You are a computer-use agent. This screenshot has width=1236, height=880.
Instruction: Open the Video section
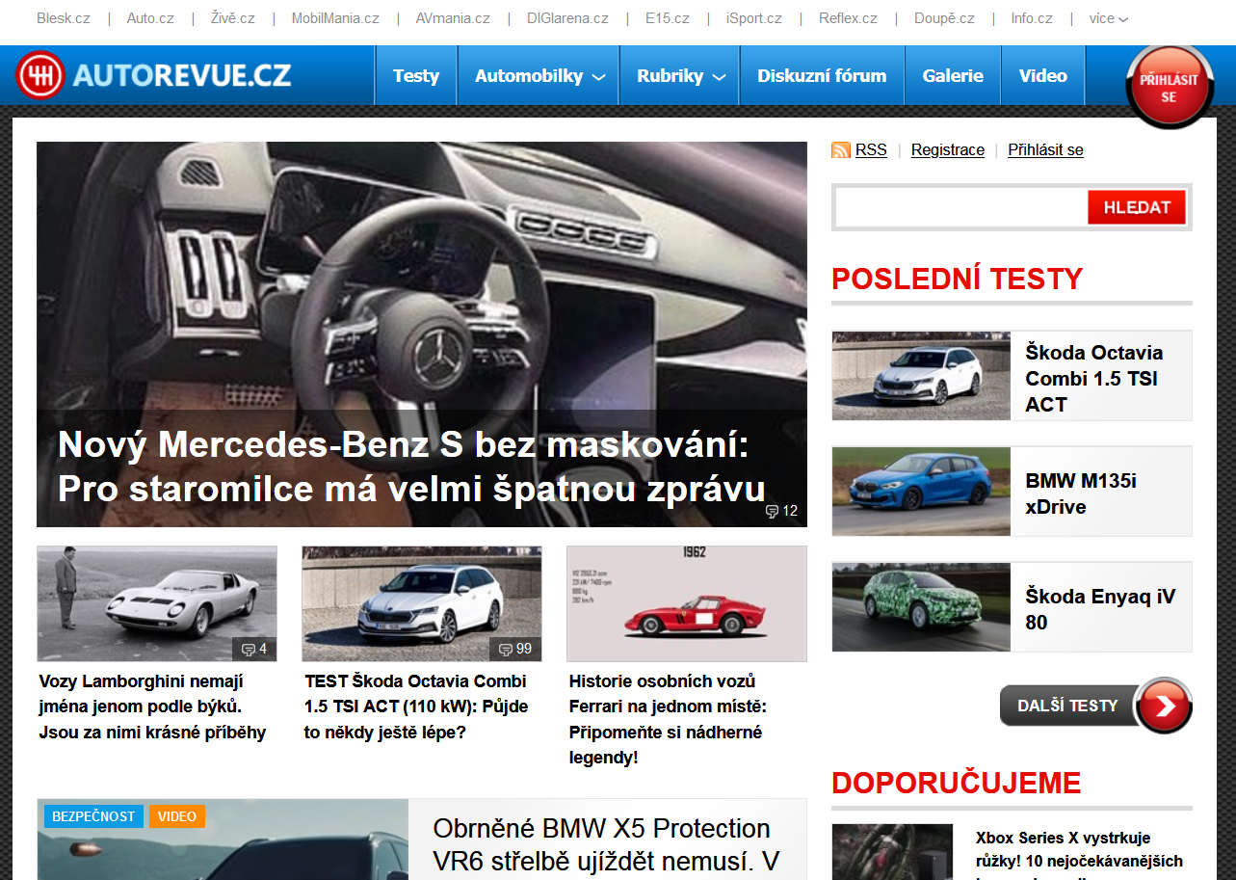tap(1043, 75)
